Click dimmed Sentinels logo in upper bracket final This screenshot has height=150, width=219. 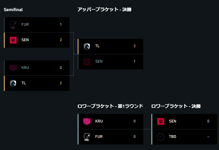click(87, 62)
